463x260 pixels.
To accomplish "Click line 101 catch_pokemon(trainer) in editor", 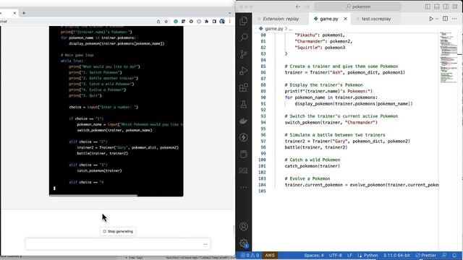I will click(x=312, y=166).
